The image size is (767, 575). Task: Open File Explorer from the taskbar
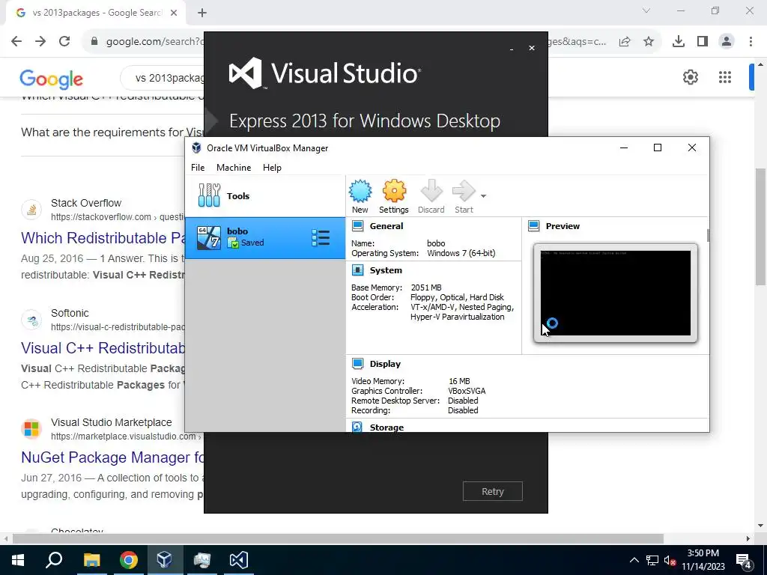[x=91, y=560]
